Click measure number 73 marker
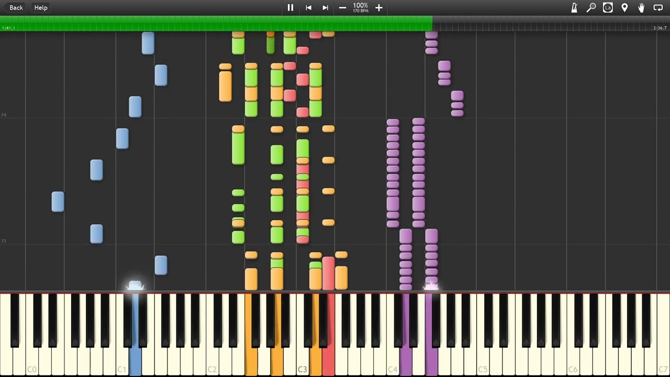The height and width of the screenshot is (377, 670). coord(4,241)
